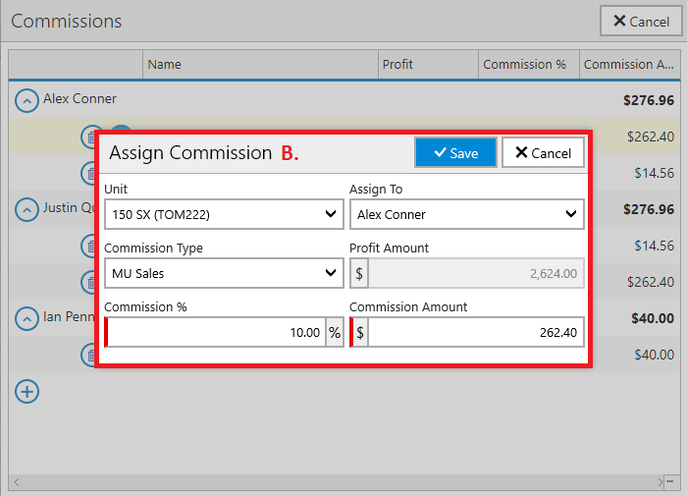Edit the Commission Amount field
687x496 pixels.
pyautogui.click(x=476, y=332)
